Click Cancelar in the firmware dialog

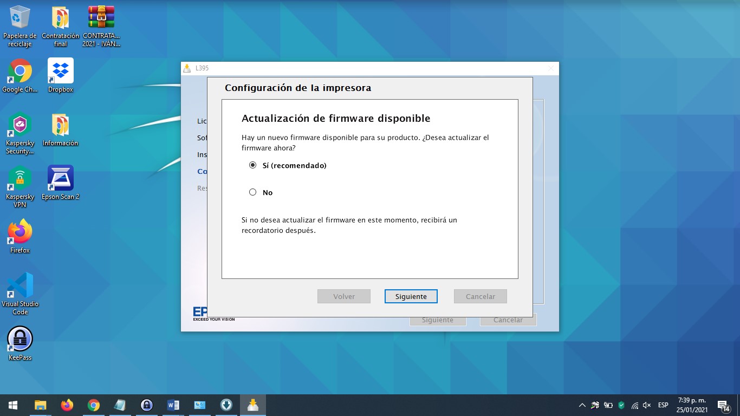(x=480, y=296)
